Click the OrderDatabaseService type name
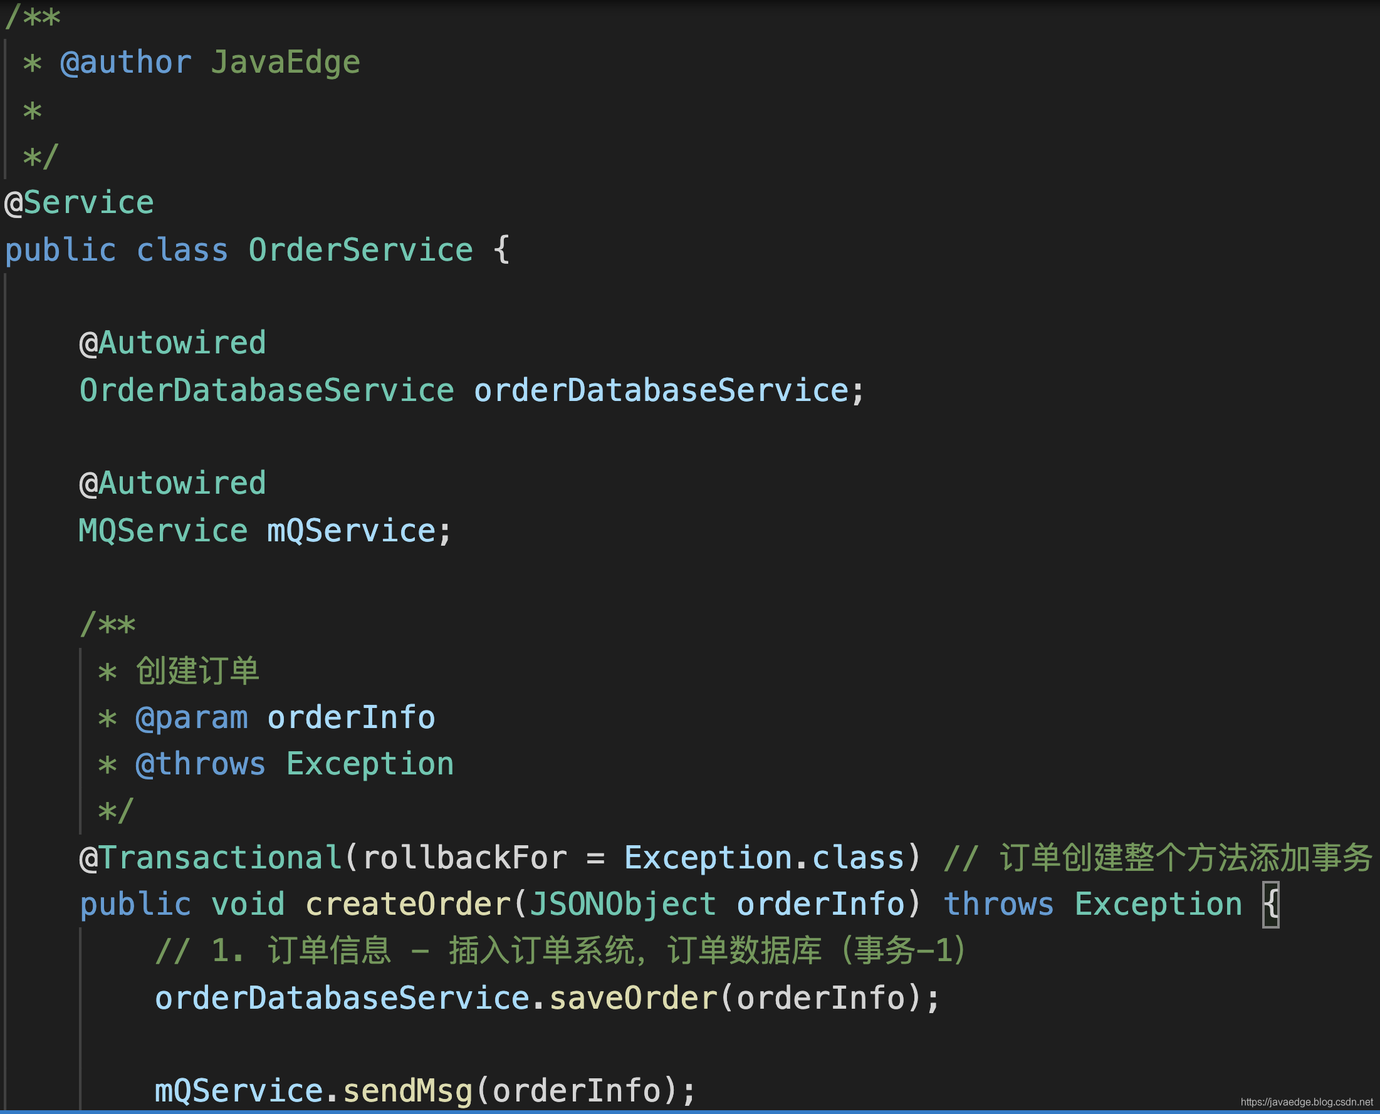1380x1114 pixels. [x=266, y=390]
